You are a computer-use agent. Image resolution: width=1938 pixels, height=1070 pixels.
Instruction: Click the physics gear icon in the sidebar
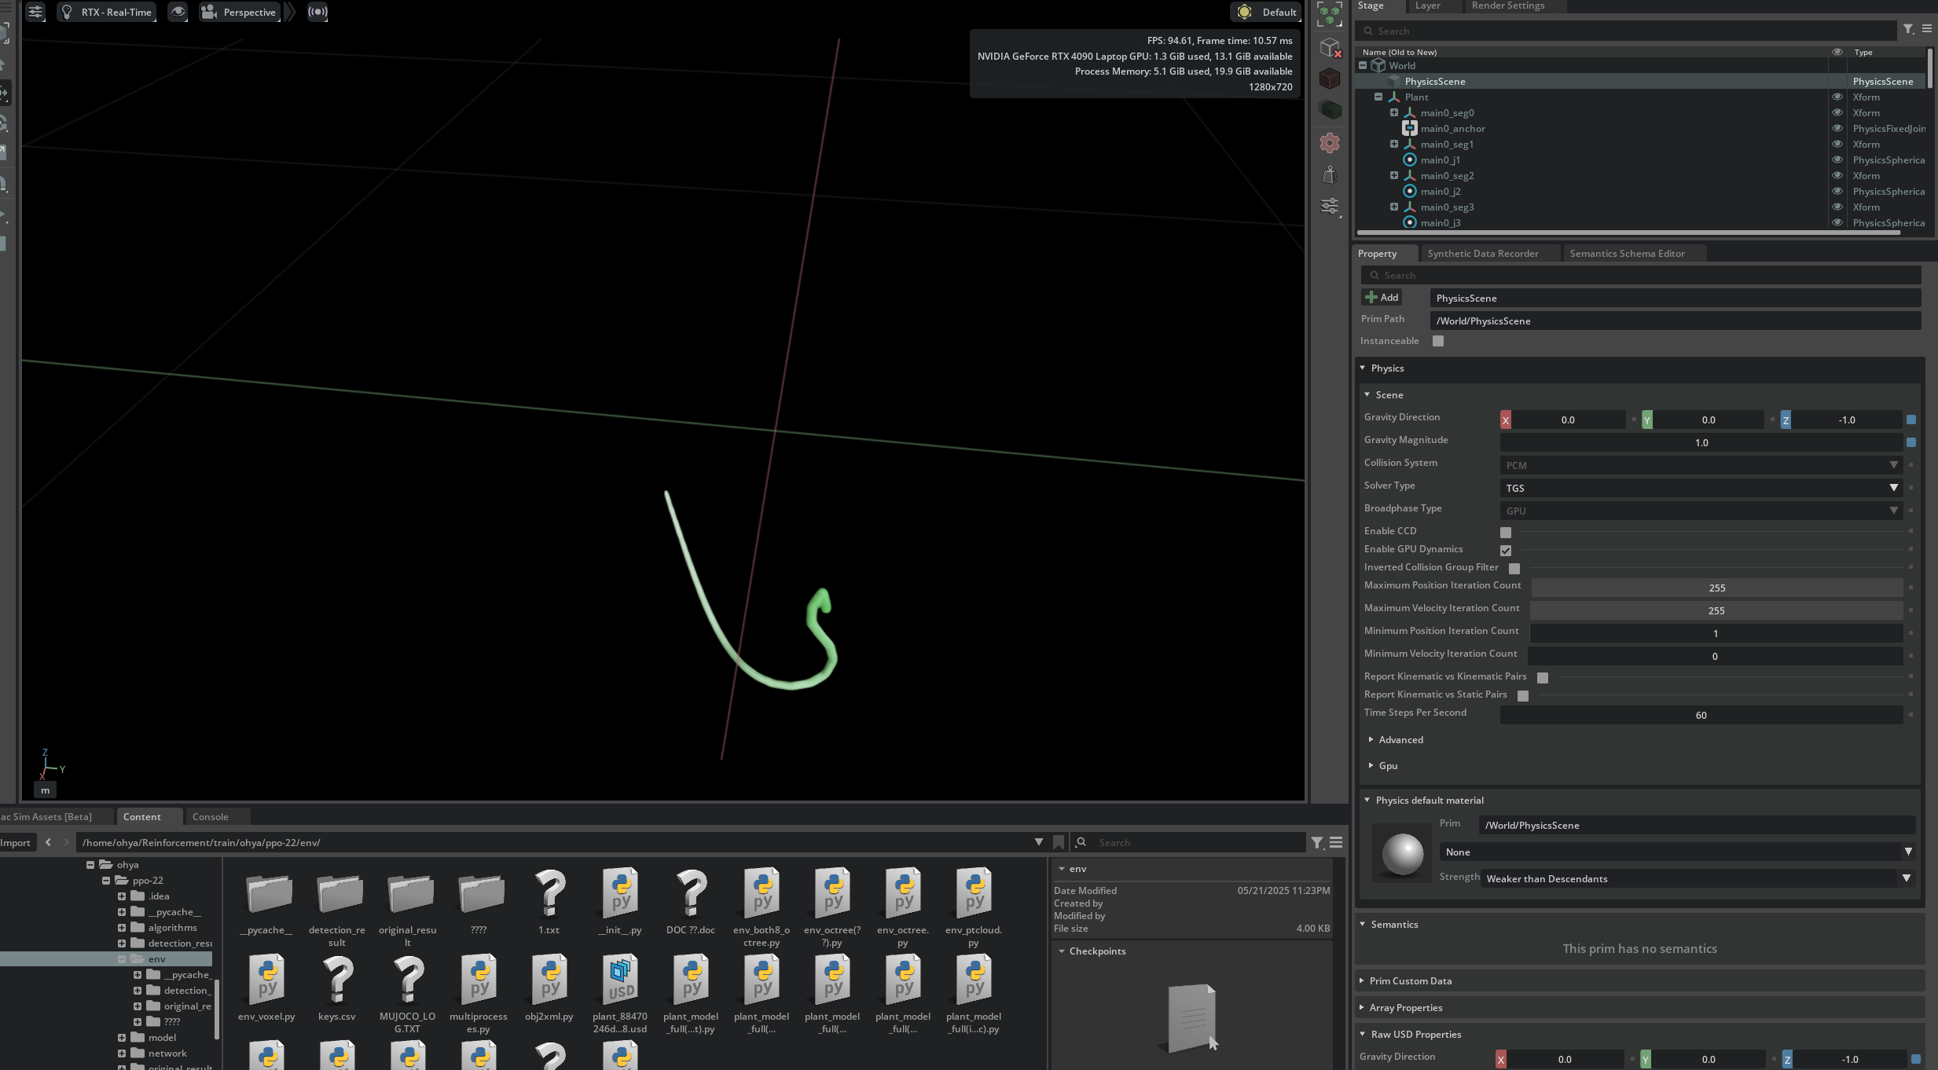(x=1330, y=143)
